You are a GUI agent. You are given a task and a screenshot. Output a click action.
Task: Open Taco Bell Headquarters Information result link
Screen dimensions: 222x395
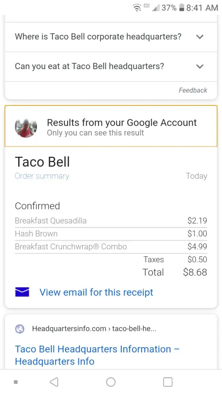pyautogui.click(x=97, y=355)
